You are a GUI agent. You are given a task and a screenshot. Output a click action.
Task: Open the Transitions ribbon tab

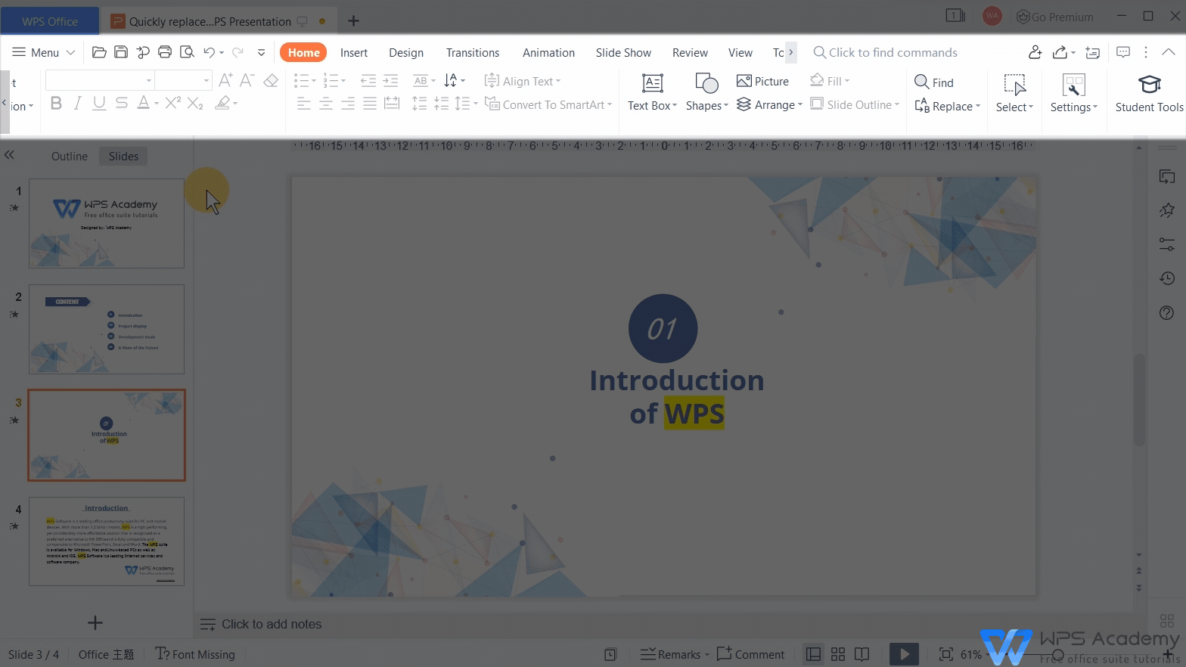click(473, 52)
